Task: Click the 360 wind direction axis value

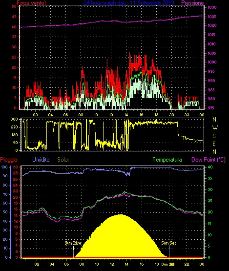Action: (14, 119)
